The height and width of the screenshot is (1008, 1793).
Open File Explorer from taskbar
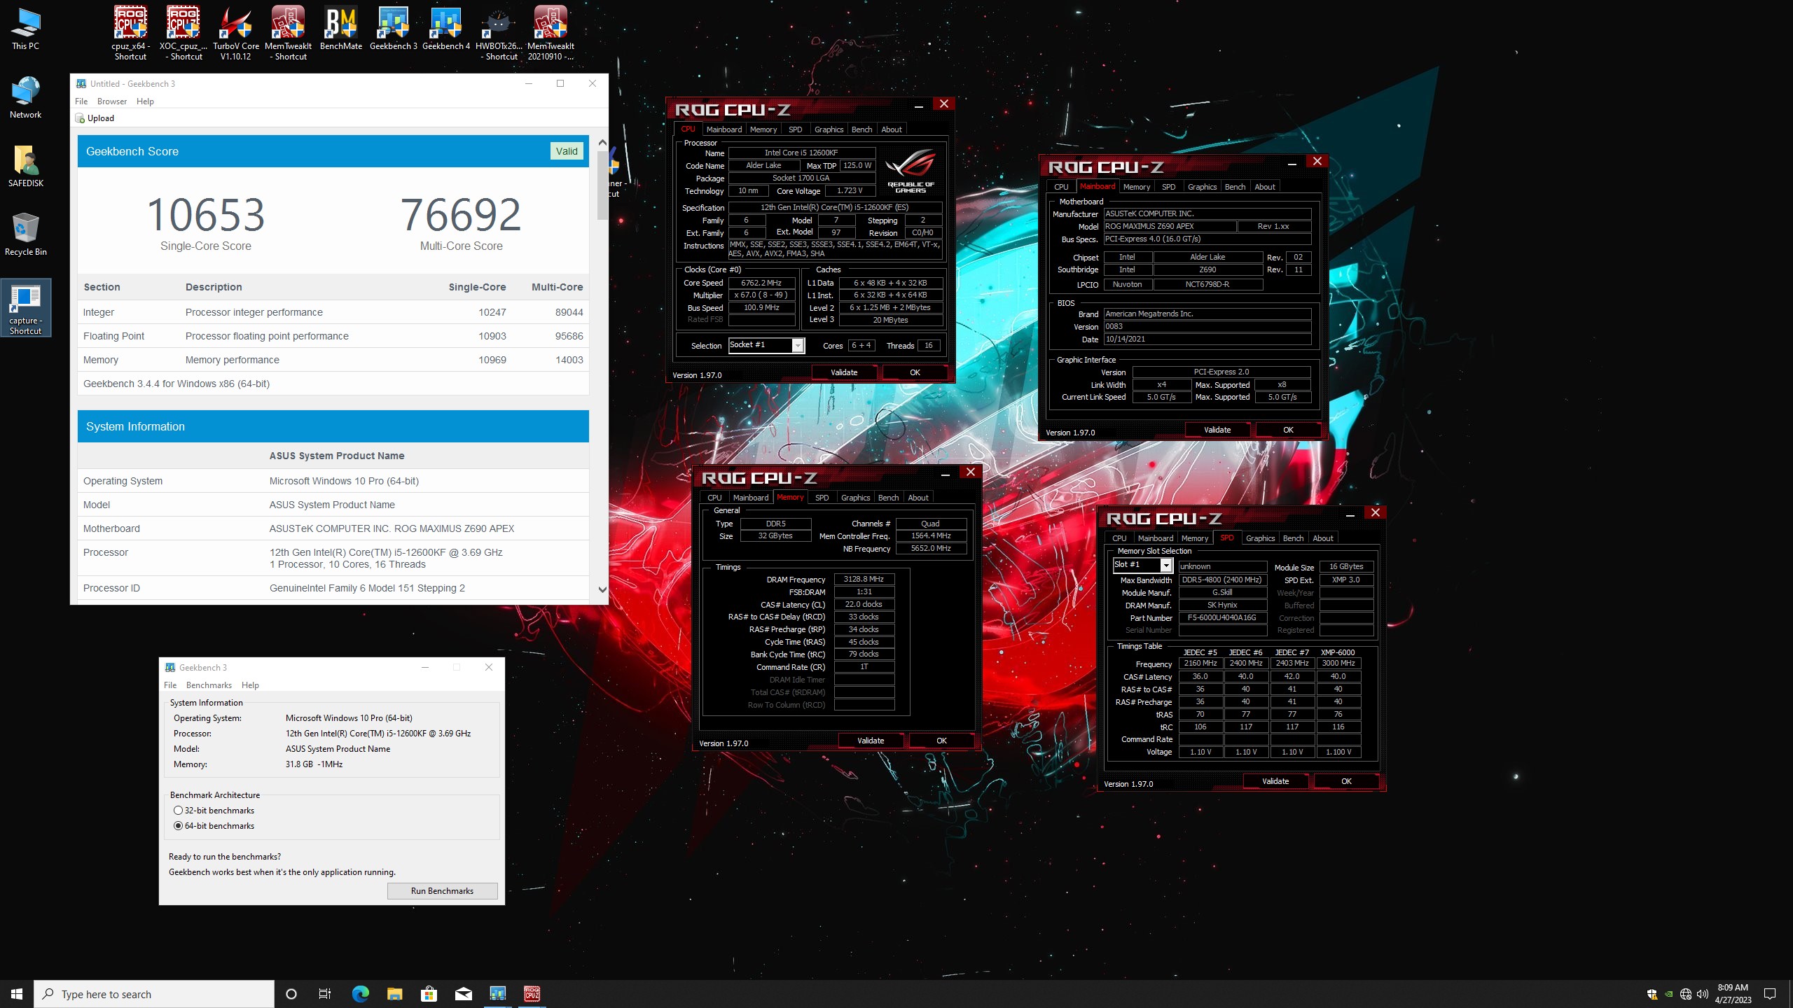pyautogui.click(x=394, y=994)
